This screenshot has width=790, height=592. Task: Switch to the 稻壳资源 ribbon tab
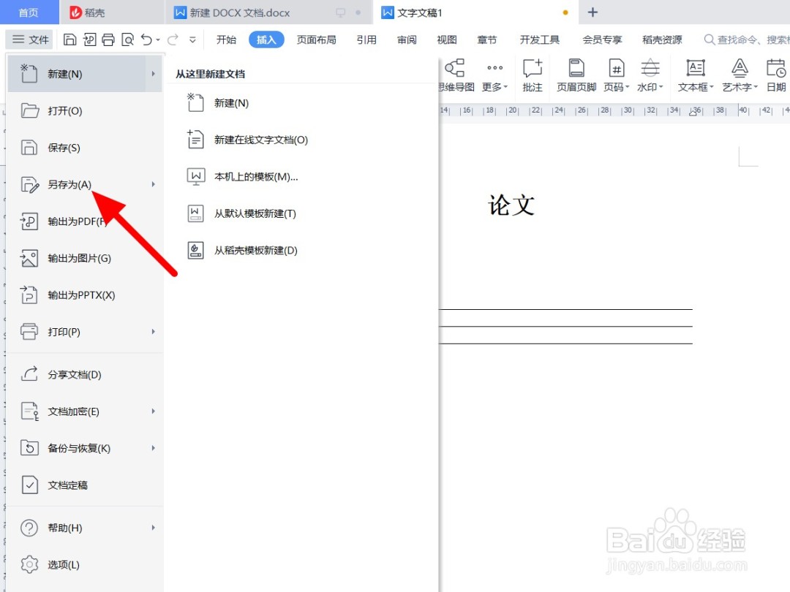tap(662, 39)
